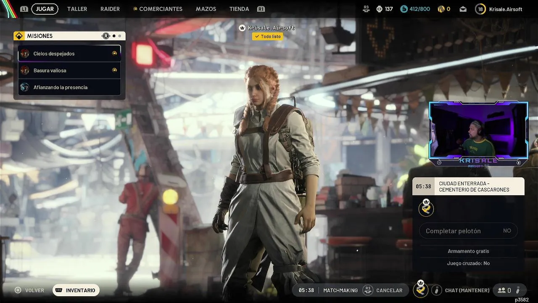Click the R1 next-tab icon
The height and width of the screenshot is (303, 538).
(261, 9)
